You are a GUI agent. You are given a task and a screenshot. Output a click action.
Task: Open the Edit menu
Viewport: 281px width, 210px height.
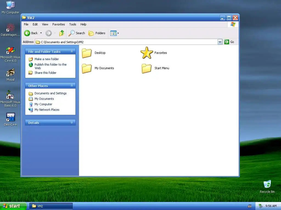point(35,24)
